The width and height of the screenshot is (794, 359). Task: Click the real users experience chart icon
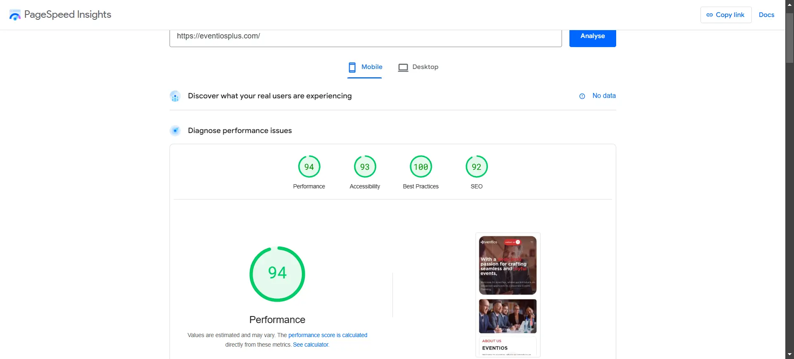tap(175, 96)
